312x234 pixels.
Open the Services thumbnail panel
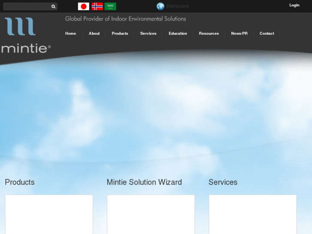(253, 215)
